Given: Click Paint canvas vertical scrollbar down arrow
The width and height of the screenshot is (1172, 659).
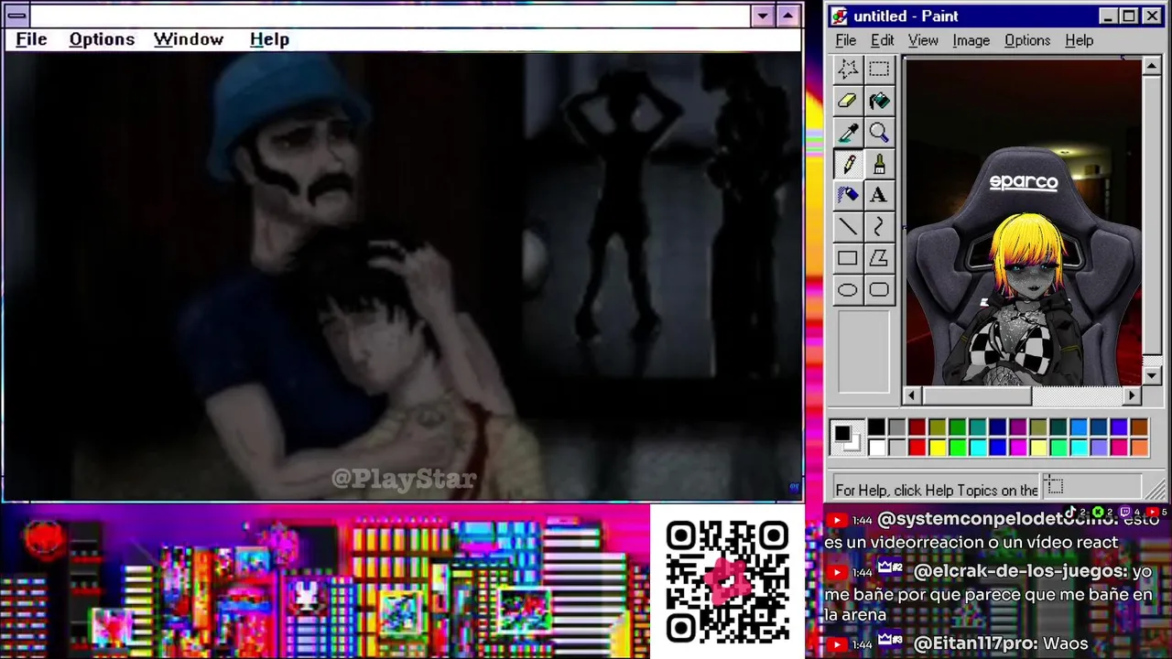Looking at the screenshot, I should click(x=1152, y=376).
